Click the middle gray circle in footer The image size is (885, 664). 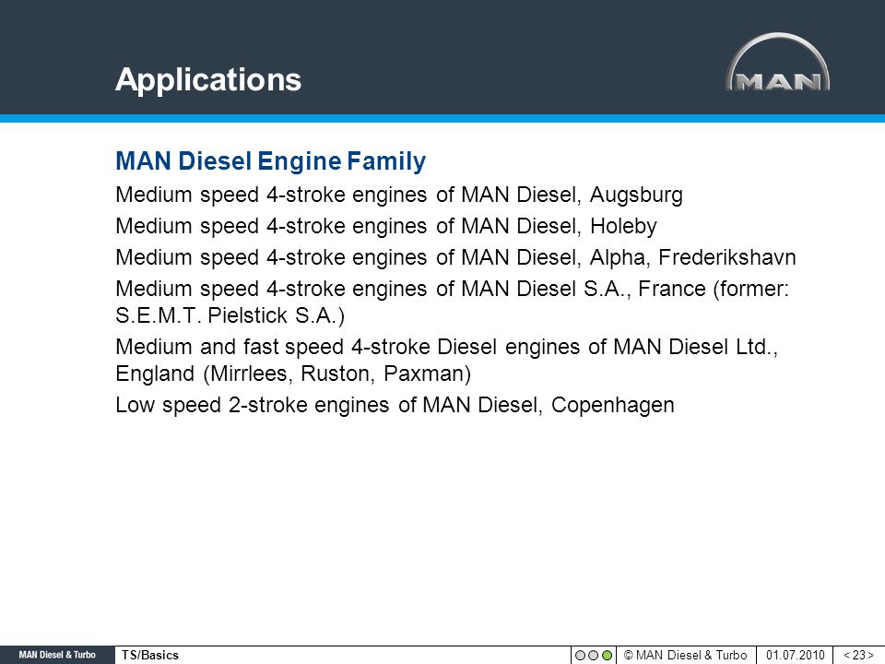(593, 656)
